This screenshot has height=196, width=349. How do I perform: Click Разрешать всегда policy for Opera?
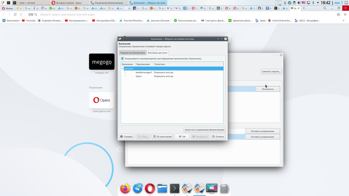coord(164,76)
